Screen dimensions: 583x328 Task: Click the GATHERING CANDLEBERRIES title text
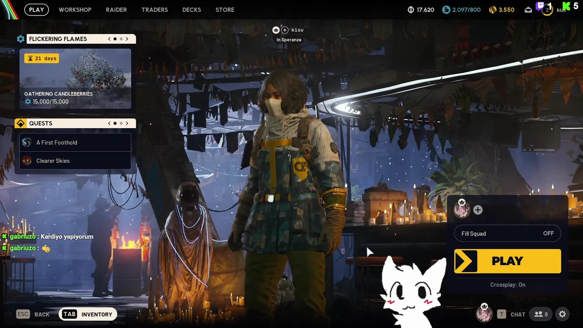pyautogui.click(x=58, y=94)
